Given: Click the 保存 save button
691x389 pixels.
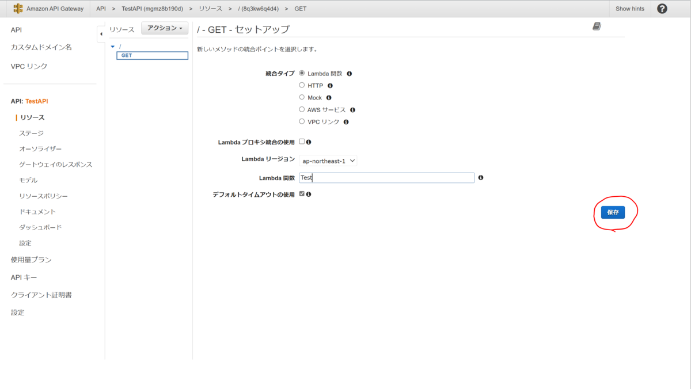Looking at the screenshot, I should [x=613, y=212].
